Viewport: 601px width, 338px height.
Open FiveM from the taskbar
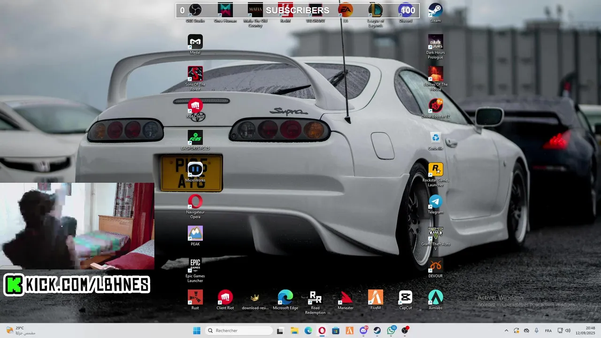[350, 330]
